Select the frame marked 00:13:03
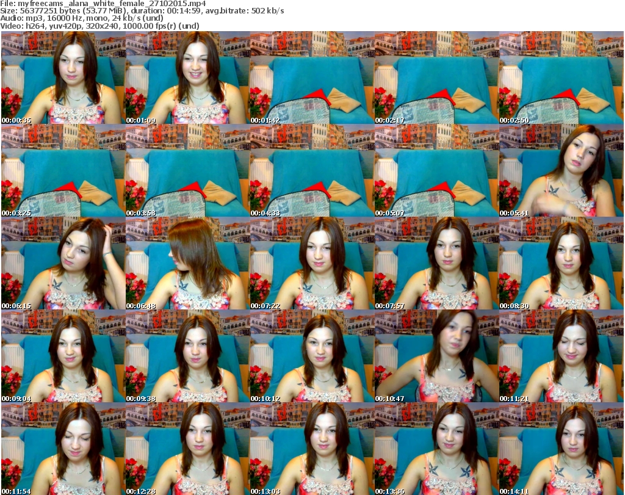This screenshot has width=625, height=495. pyautogui.click(x=312, y=449)
